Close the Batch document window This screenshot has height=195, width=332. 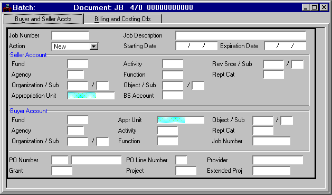coord(324,7)
